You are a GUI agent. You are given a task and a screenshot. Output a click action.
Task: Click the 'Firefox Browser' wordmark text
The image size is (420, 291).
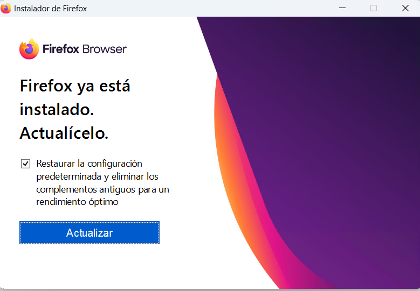[85, 49]
